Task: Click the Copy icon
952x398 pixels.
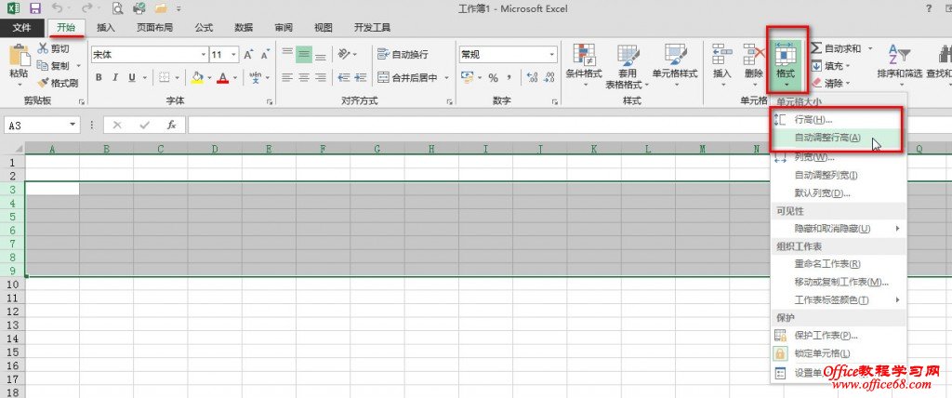Action: pyautogui.click(x=43, y=66)
